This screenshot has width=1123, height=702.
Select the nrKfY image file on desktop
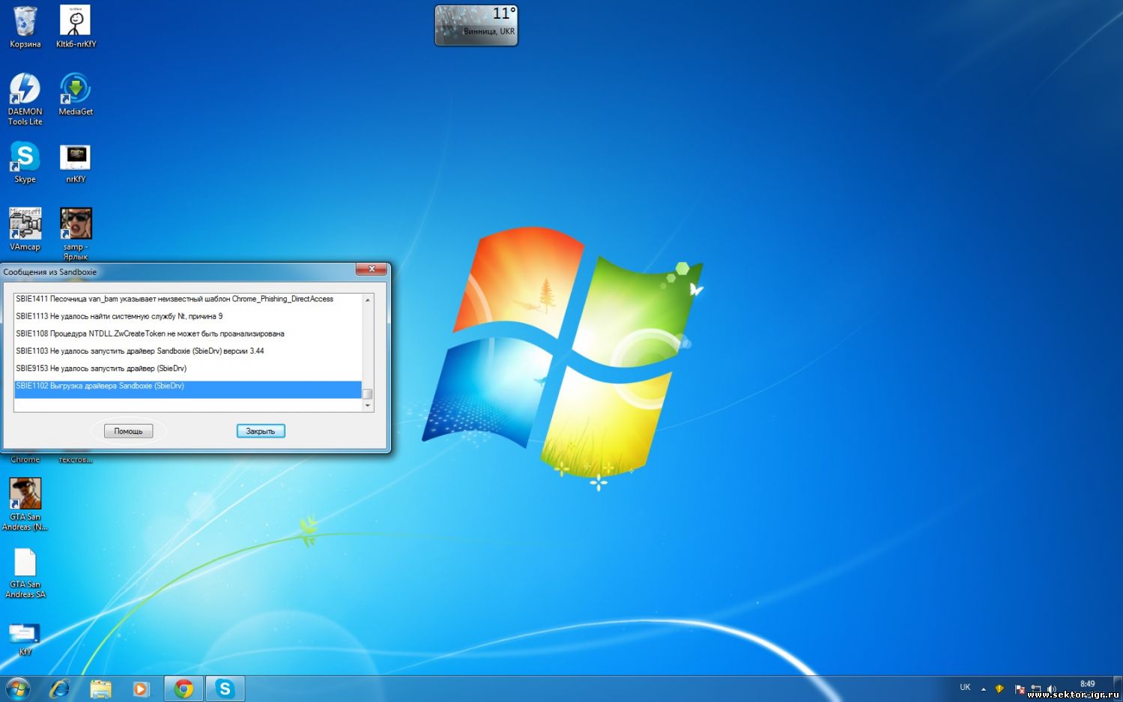pyautogui.click(x=76, y=163)
